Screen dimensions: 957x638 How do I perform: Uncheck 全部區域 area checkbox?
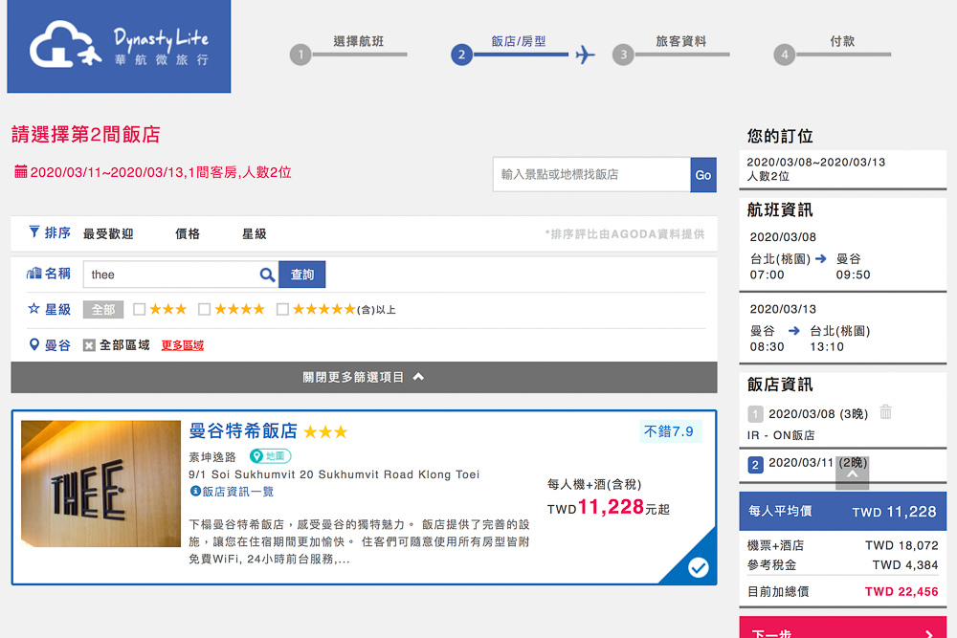[x=89, y=345]
